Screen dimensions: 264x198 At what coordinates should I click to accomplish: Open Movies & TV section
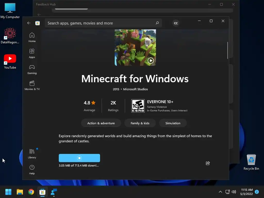pyautogui.click(x=32, y=85)
